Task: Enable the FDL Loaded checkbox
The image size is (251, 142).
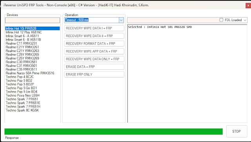Action: (x=221, y=20)
